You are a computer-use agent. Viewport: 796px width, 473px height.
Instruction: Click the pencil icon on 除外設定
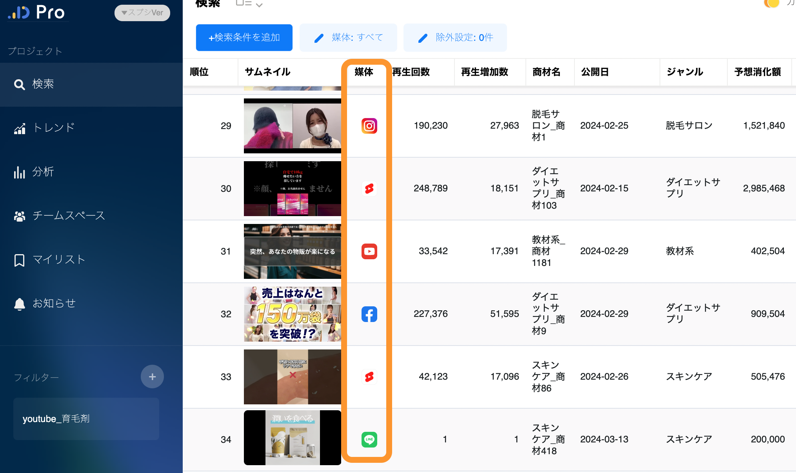(x=423, y=38)
